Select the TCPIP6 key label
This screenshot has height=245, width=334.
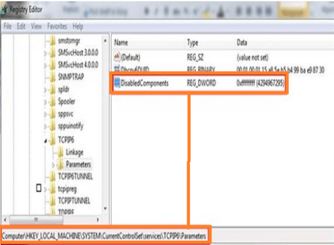(66, 140)
